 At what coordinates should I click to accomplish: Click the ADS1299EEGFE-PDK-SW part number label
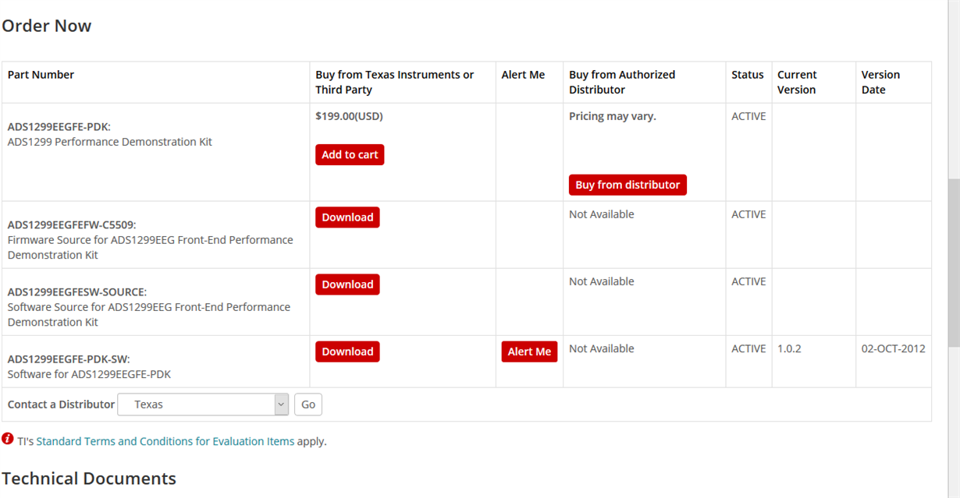(x=69, y=358)
